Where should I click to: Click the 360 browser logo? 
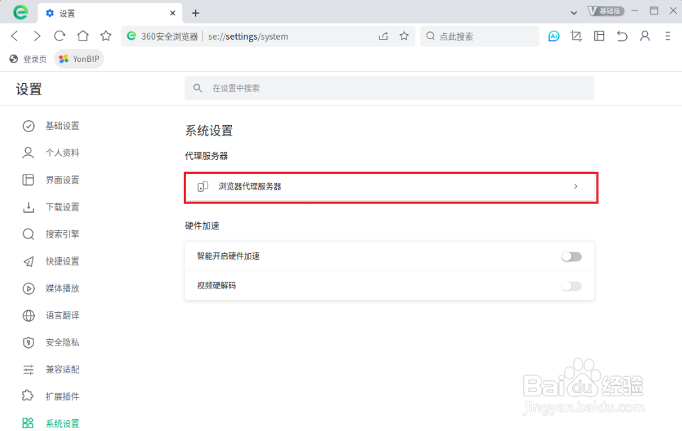pyautogui.click(x=20, y=13)
